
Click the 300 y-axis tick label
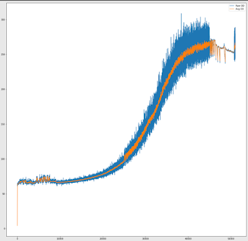pos(3,20)
